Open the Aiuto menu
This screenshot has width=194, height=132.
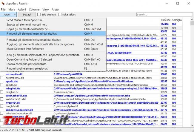click(x=55, y=10)
